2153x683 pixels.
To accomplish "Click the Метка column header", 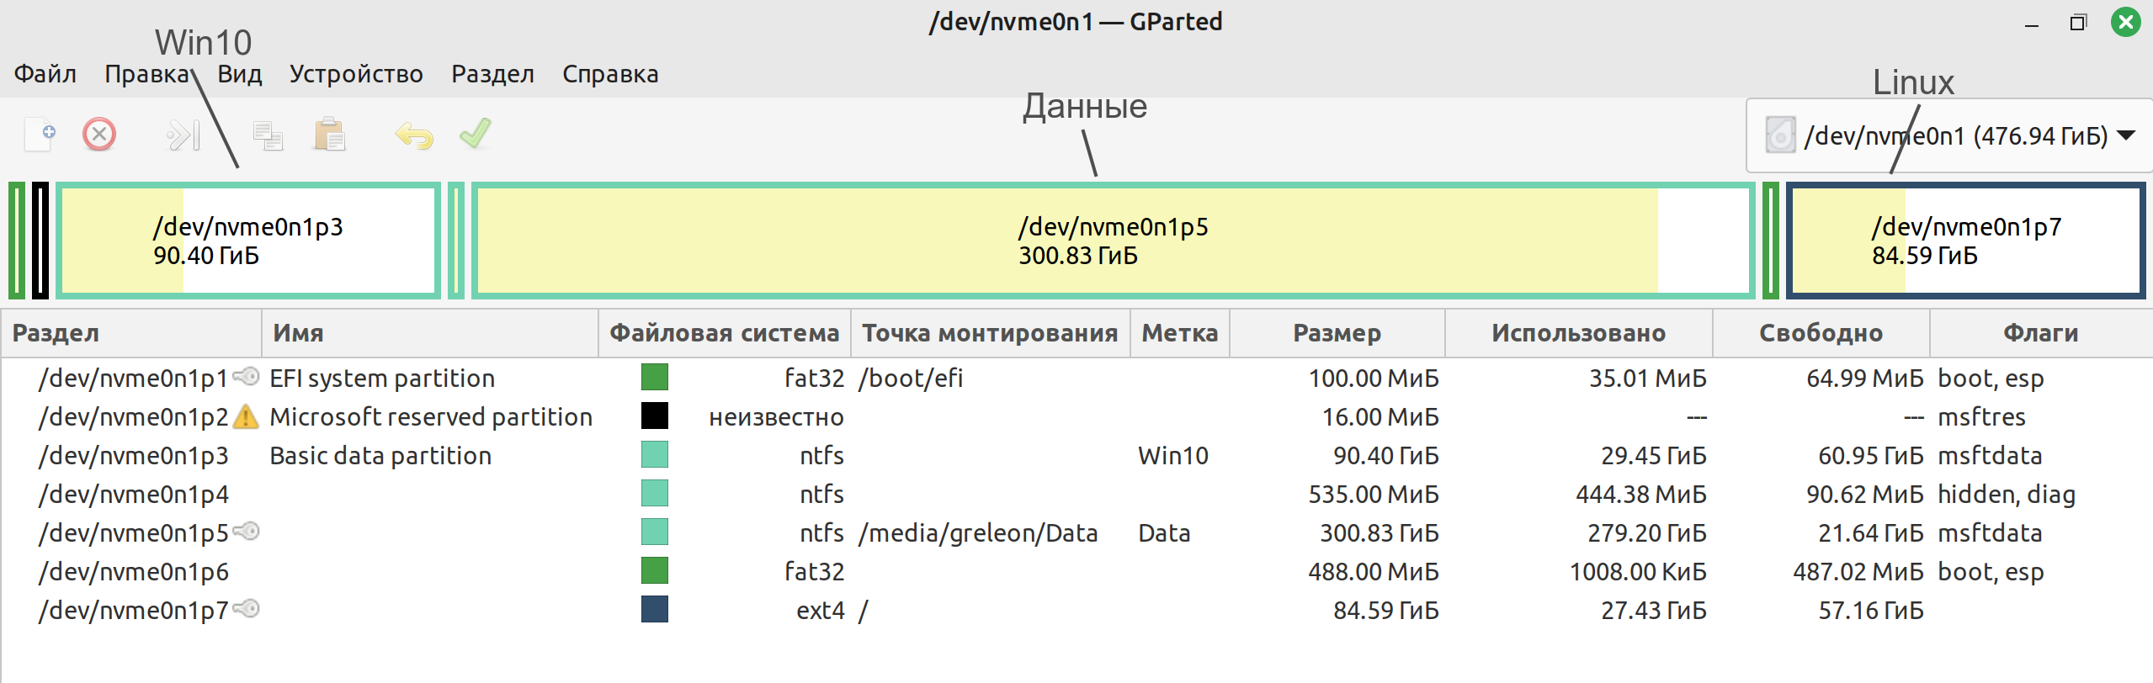I will click(1180, 333).
